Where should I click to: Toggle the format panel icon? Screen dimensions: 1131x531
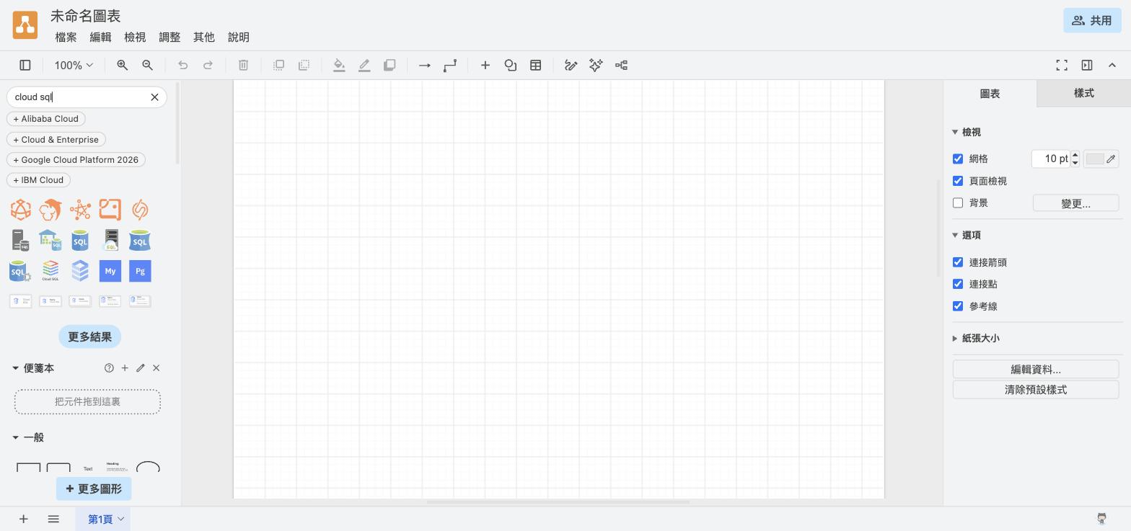(x=1087, y=66)
